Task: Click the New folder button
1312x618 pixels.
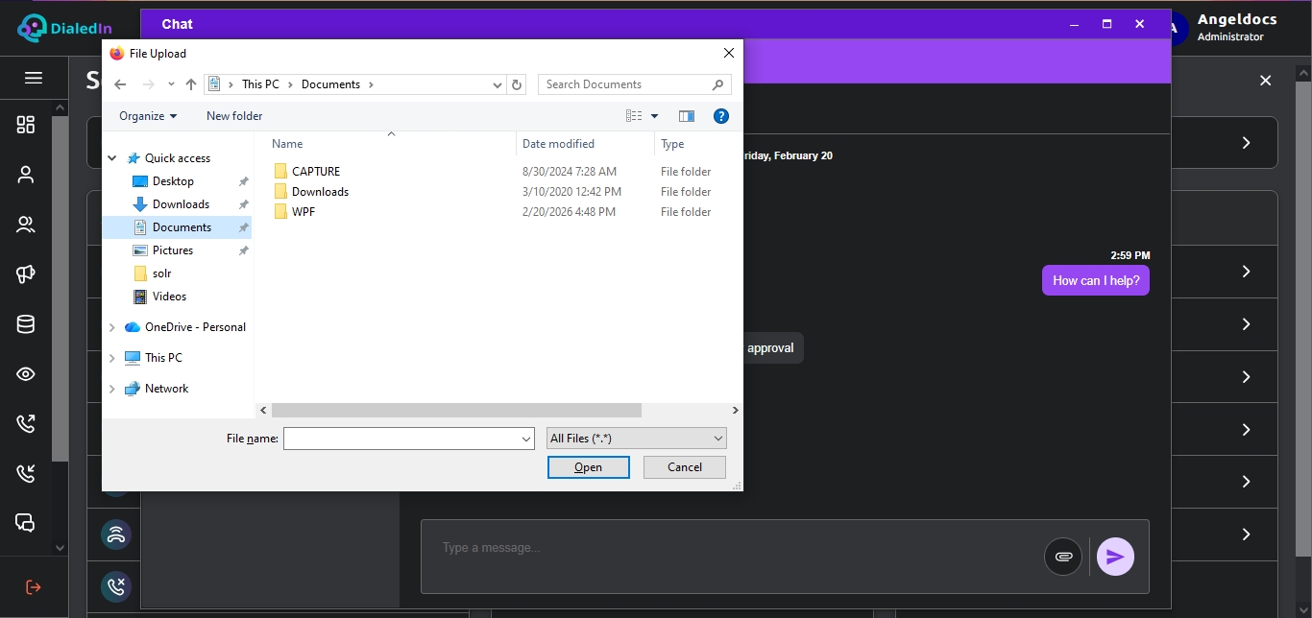Action: (234, 116)
